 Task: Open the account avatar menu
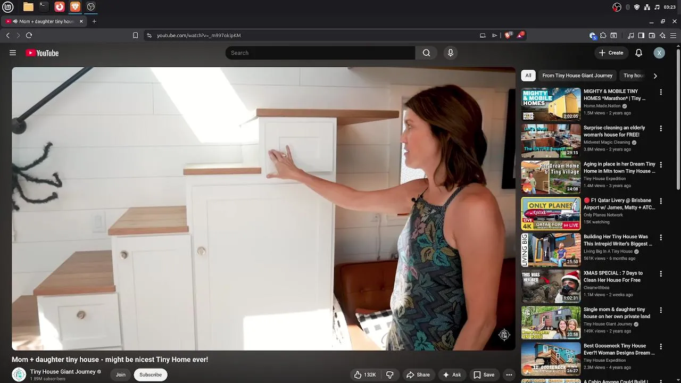click(x=659, y=53)
